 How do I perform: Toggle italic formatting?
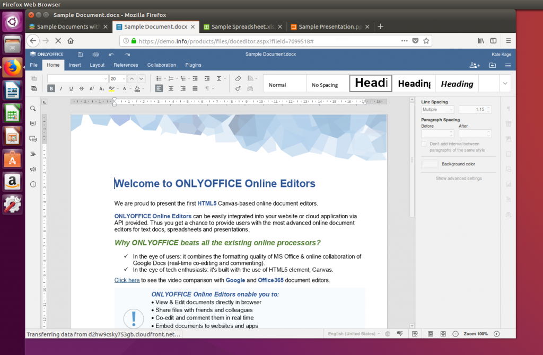(62, 88)
